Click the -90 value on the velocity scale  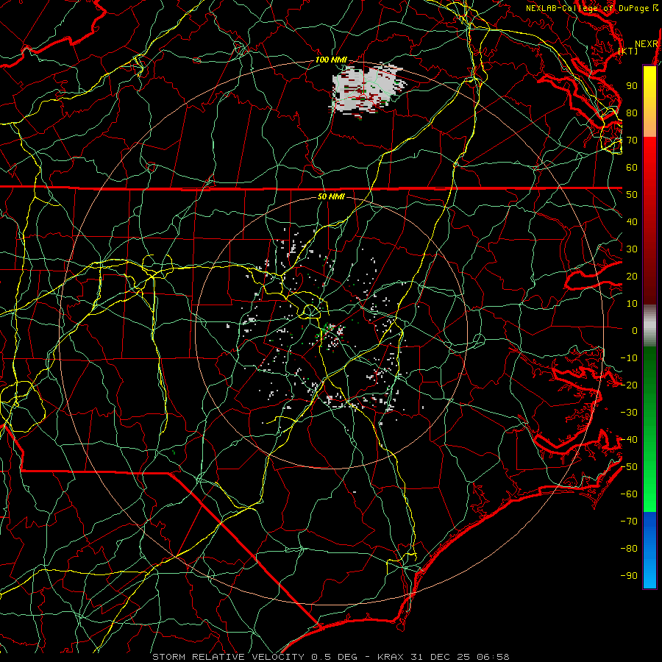click(629, 576)
